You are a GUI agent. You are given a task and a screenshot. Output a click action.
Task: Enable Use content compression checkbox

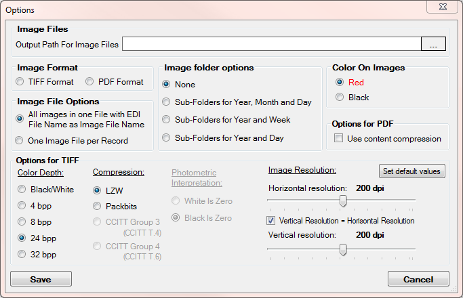[x=339, y=139]
